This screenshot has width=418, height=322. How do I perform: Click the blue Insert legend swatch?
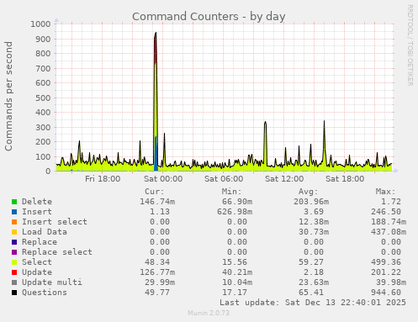14,212
